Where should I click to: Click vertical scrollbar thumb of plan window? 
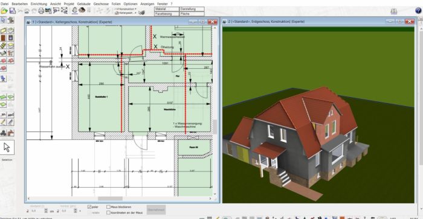click(x=215, y=127)
